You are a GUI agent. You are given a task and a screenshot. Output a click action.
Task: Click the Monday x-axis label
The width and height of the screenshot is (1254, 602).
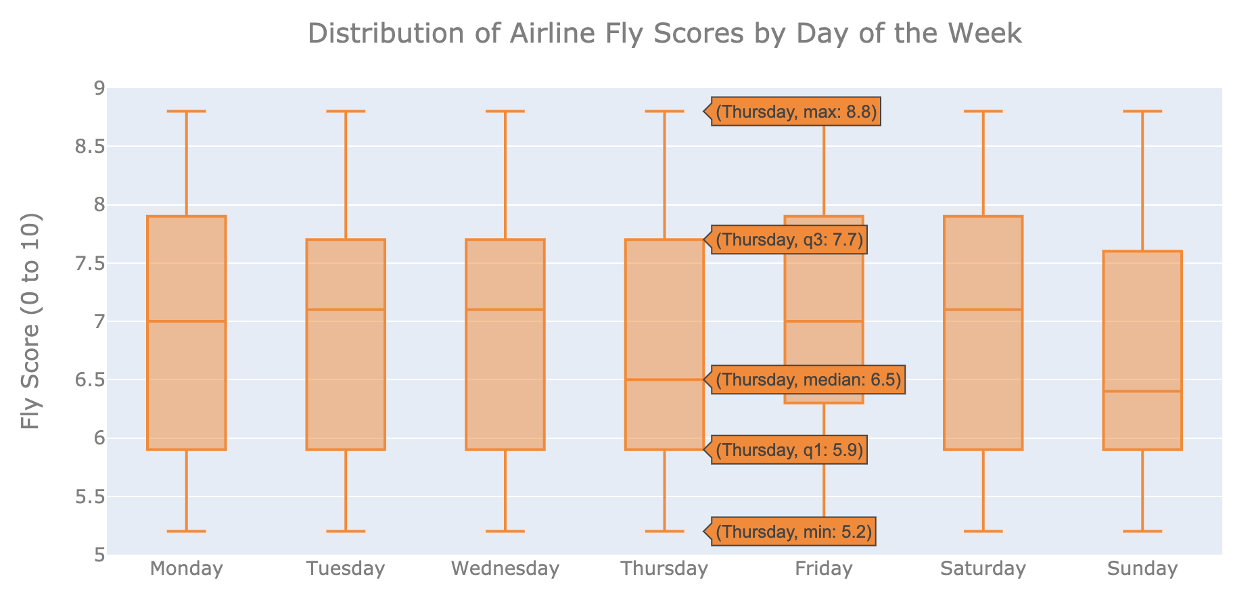coord(186,568)
